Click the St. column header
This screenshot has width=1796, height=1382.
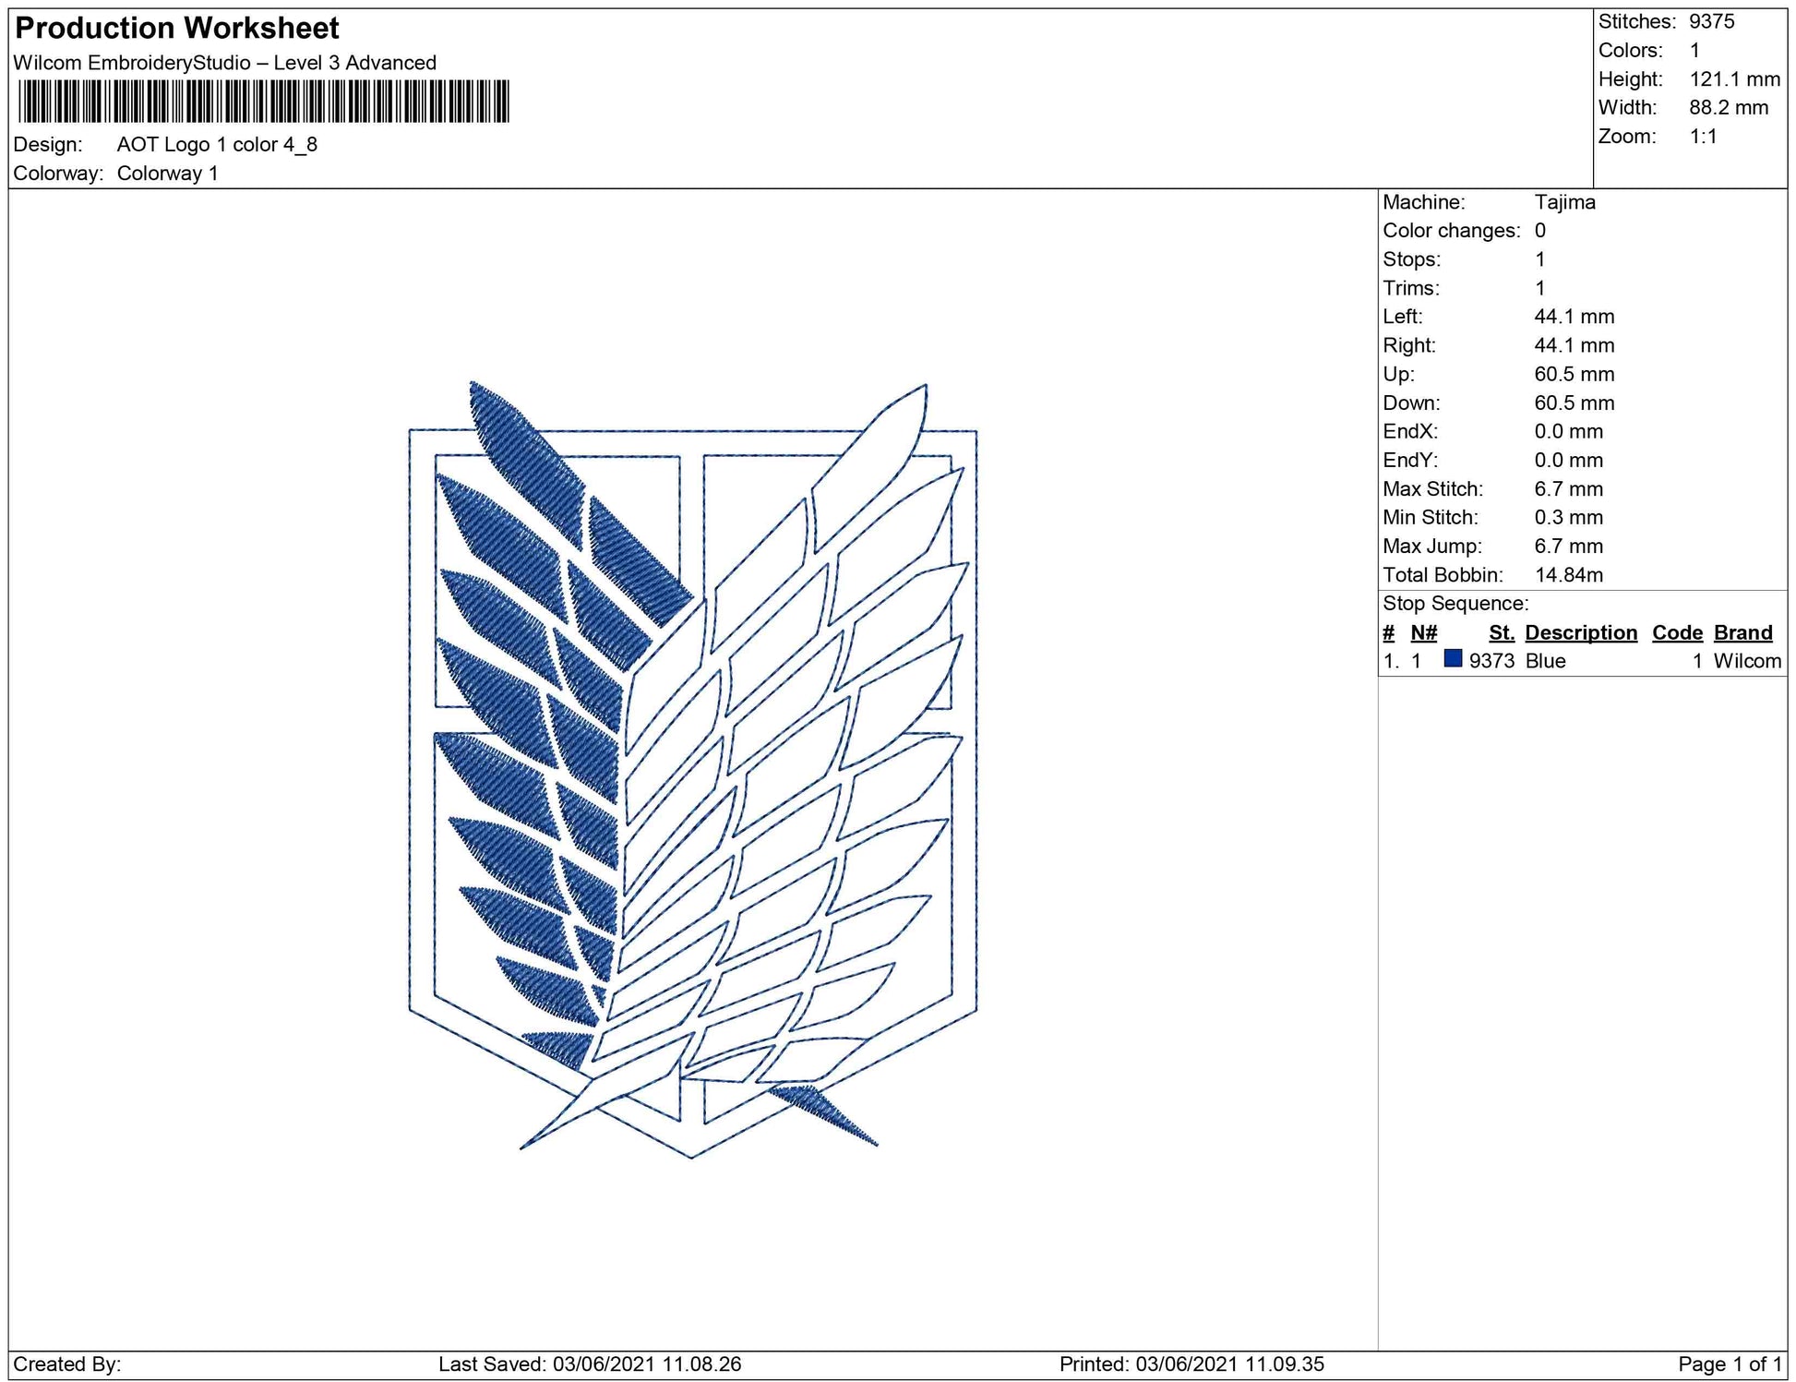1501,632
